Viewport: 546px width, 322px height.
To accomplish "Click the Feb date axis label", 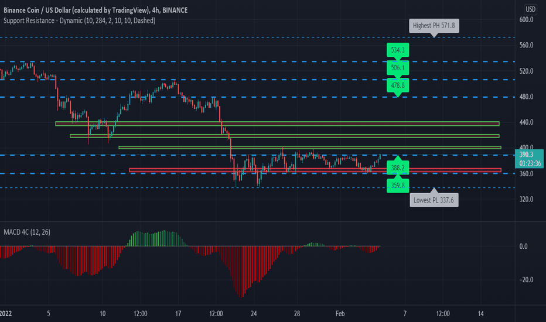I will 340,314.
